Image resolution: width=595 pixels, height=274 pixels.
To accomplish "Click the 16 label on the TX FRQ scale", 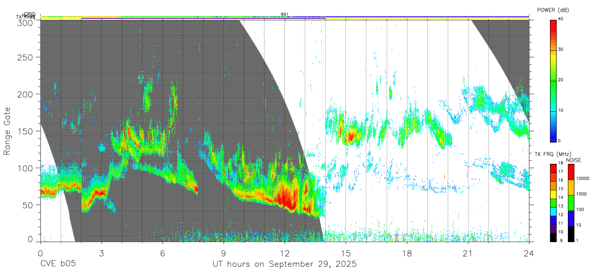I will 560,180.
